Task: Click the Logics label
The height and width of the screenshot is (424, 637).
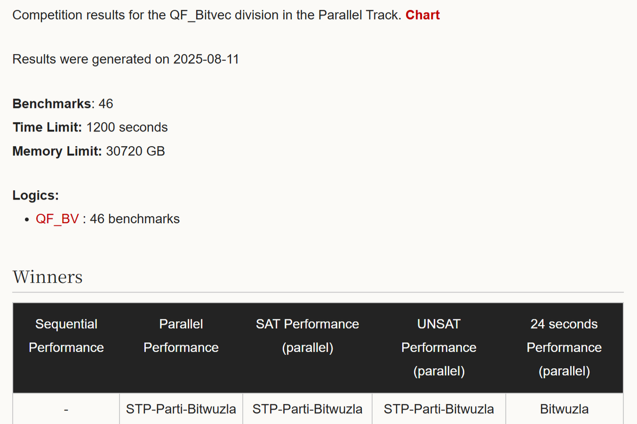Action: (x=35, y=195)
